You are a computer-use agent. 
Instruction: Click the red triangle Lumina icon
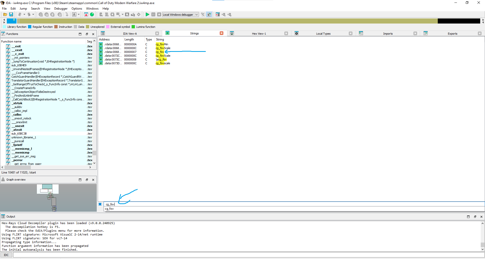[86, 14]
